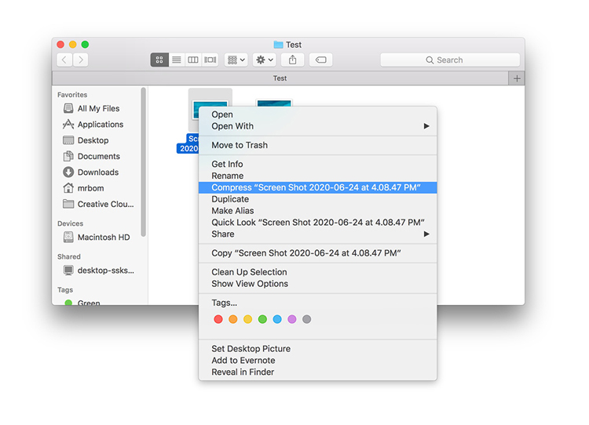Apply the orange tag color
The width and height of the screenshot is (589, 425).
[x=233, y=319]
